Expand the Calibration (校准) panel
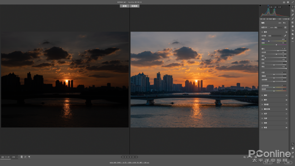Viewport: 295px width, 166px height. 262,128
